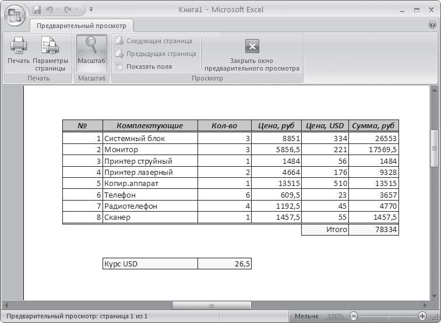Open the Undo history dropdown arrow
441x323 pixels.
pos(58,10)
